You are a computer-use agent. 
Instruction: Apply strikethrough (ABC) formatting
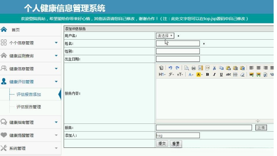point(228,74)
